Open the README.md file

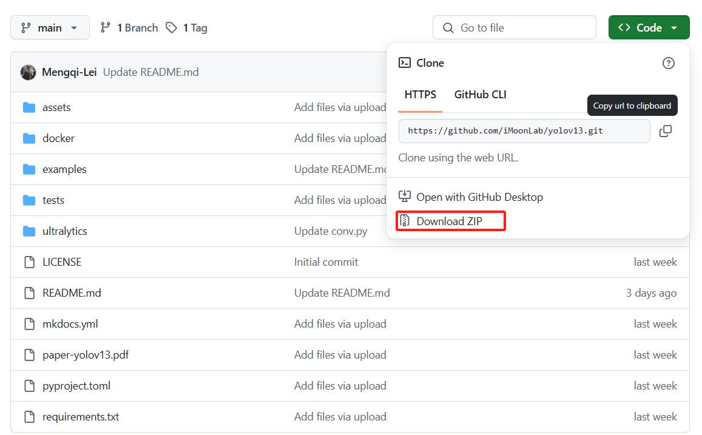pos(72,292)
